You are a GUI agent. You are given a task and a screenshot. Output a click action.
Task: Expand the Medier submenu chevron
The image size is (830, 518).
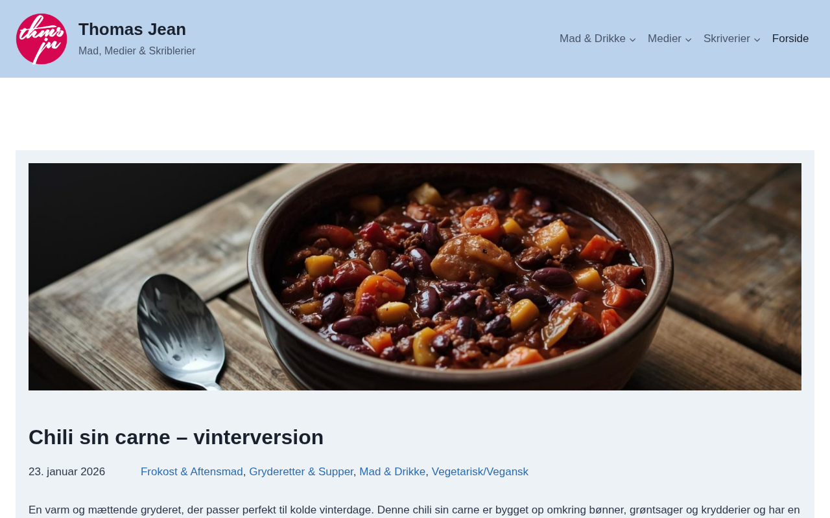pos(689,39)
